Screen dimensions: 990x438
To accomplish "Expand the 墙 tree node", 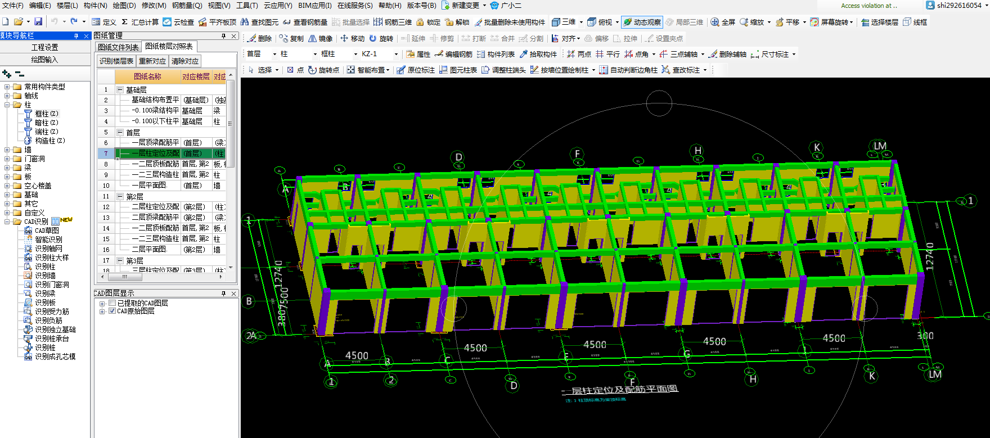I will point(7,150).
